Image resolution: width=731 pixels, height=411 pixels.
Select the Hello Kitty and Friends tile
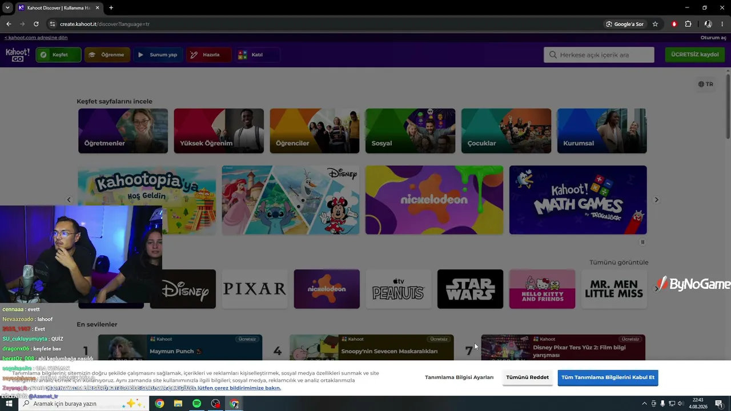click(x=542, y=289)
